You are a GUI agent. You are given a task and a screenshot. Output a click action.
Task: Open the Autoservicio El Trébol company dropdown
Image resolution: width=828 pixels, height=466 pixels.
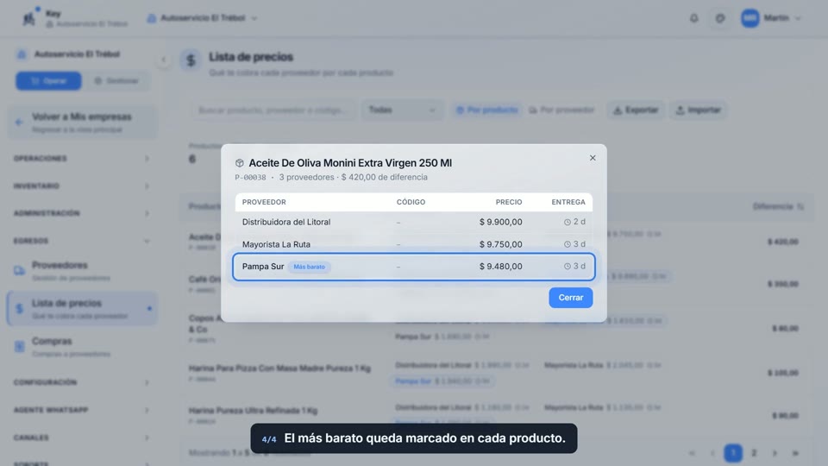pyautogui.click(x=202, y=18)
